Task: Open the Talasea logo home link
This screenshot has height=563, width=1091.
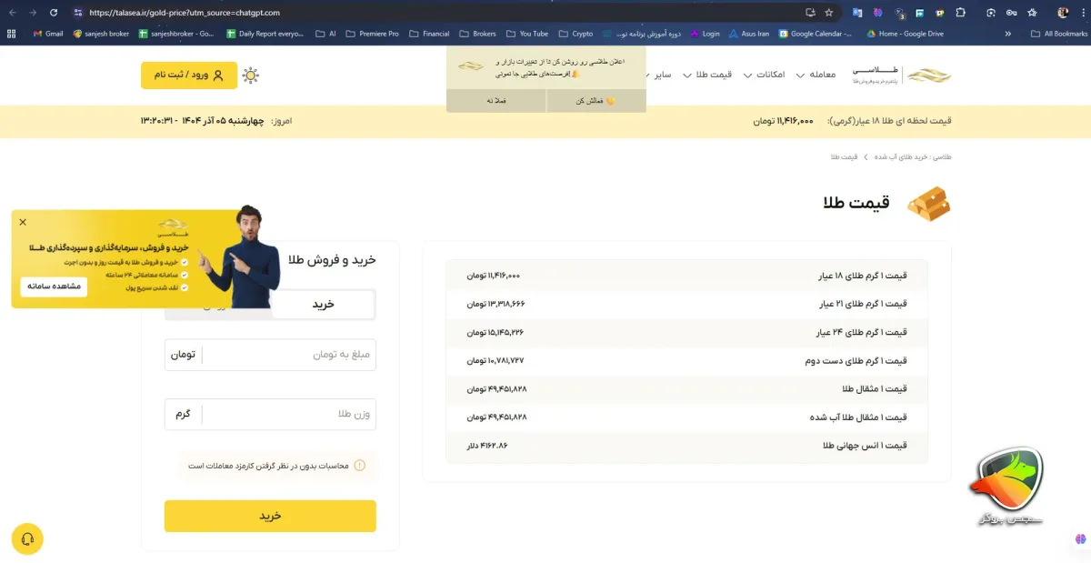Action: pos(902,75)
